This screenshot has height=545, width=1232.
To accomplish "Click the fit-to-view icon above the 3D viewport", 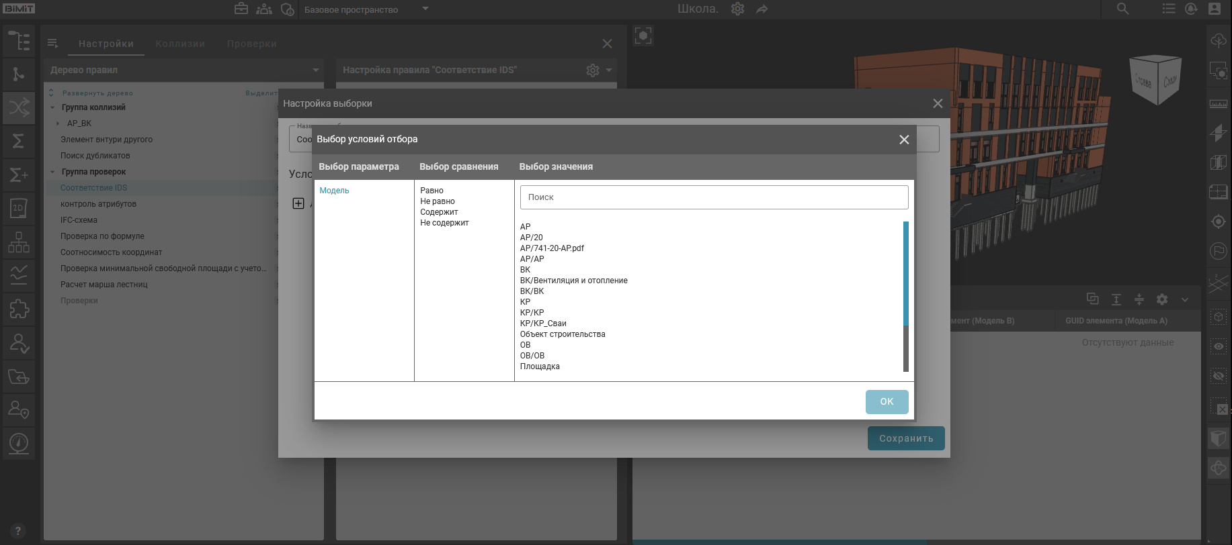I will click(643, 36).
